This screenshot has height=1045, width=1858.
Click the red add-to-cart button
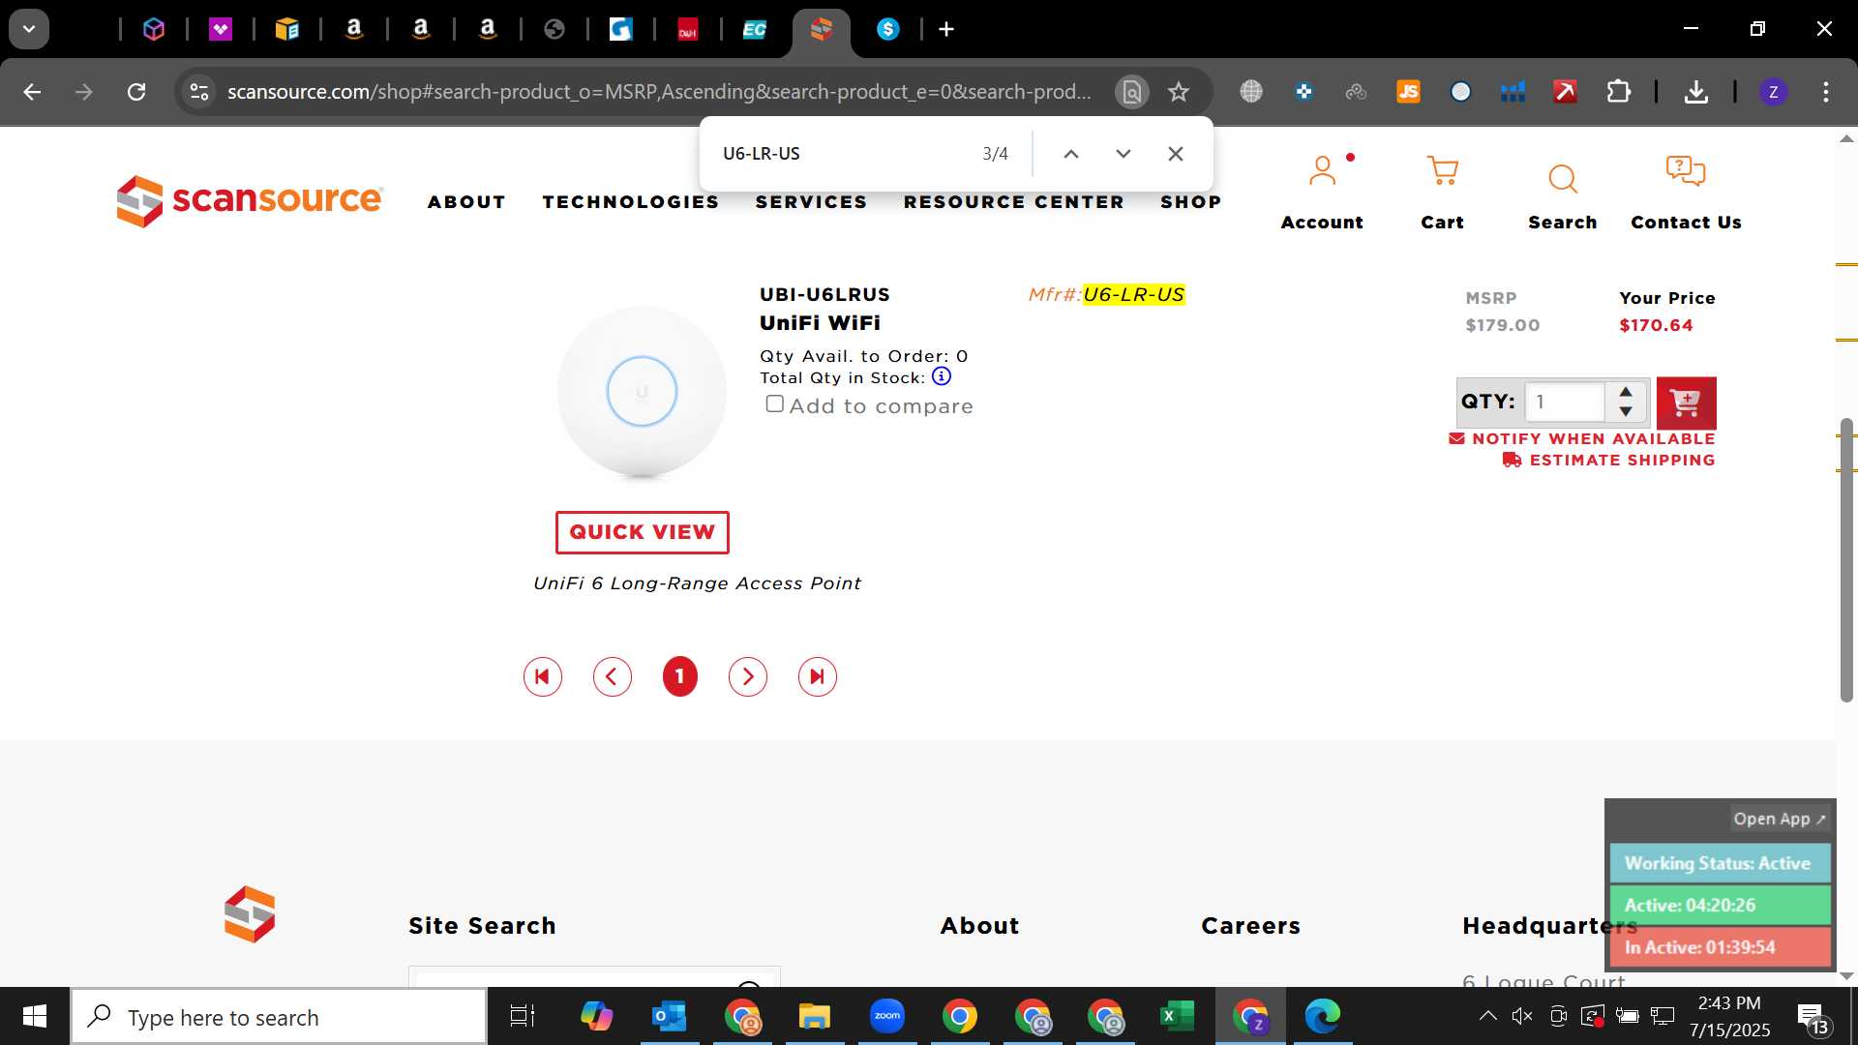[1686, 403]
